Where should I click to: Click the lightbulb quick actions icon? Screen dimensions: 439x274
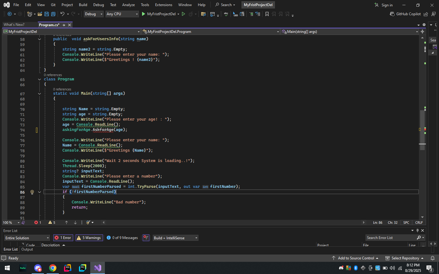pyautogui.click(x=32, y=192)
